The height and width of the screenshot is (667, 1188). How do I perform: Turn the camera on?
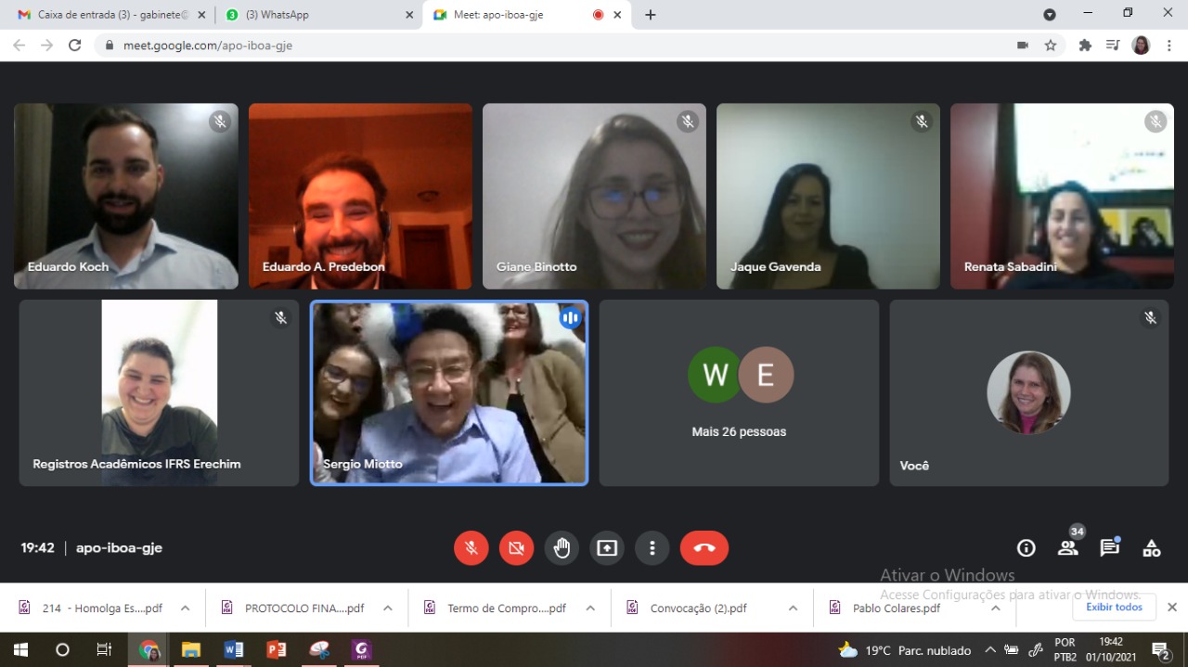(x=516, y=548)
